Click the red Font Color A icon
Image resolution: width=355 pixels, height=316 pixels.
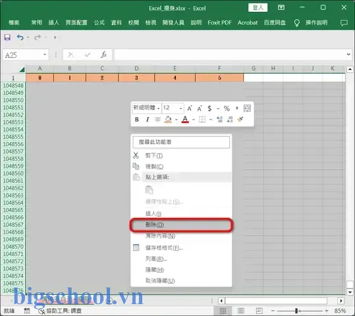pyautogui.click(x=185, y=119)
